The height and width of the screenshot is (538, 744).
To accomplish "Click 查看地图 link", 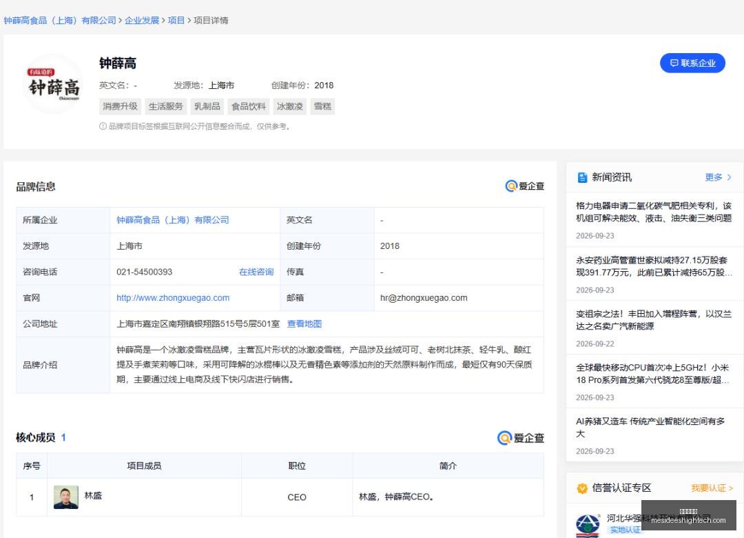I will pyautogui.click(x=304, y=324).
